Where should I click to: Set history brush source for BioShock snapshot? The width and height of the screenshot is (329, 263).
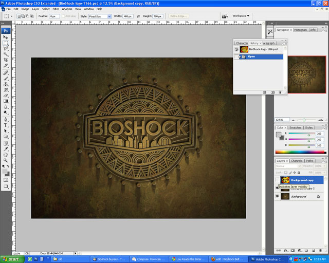click(x=236, y=49)
